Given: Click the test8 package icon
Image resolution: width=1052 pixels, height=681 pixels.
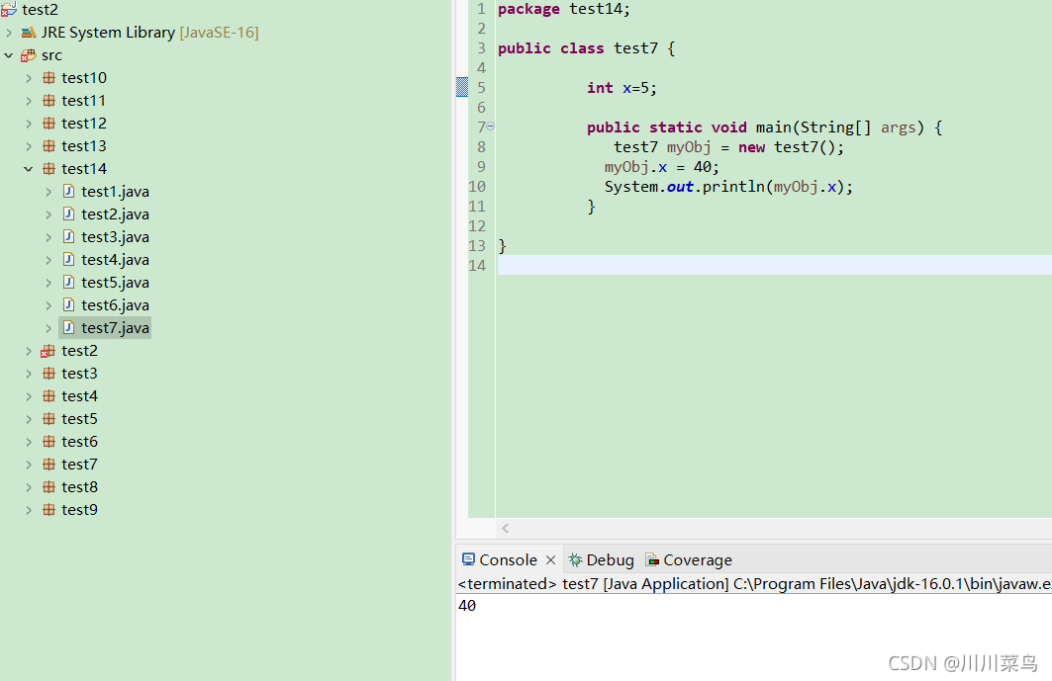Looking at the screenshot, I should (48, 487).
